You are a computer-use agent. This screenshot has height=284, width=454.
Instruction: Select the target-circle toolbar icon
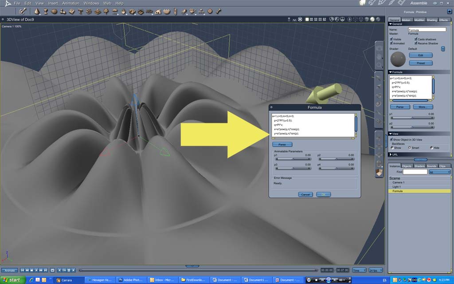(210, 11)
